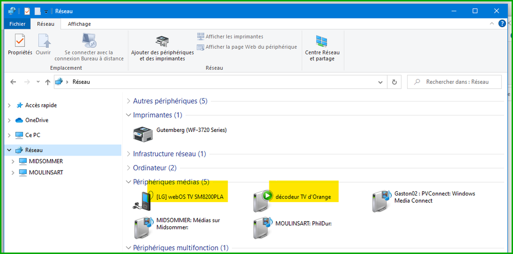Screen dimensions: 513x254
Task: Click the new folder quick access icon
Action: pyautogui.click(x=38, y=11)
